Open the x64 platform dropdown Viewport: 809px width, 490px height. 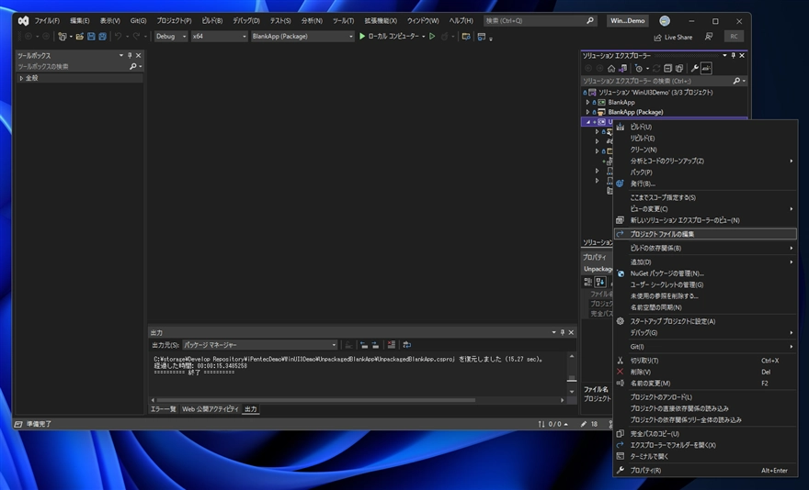coord(220,36)
